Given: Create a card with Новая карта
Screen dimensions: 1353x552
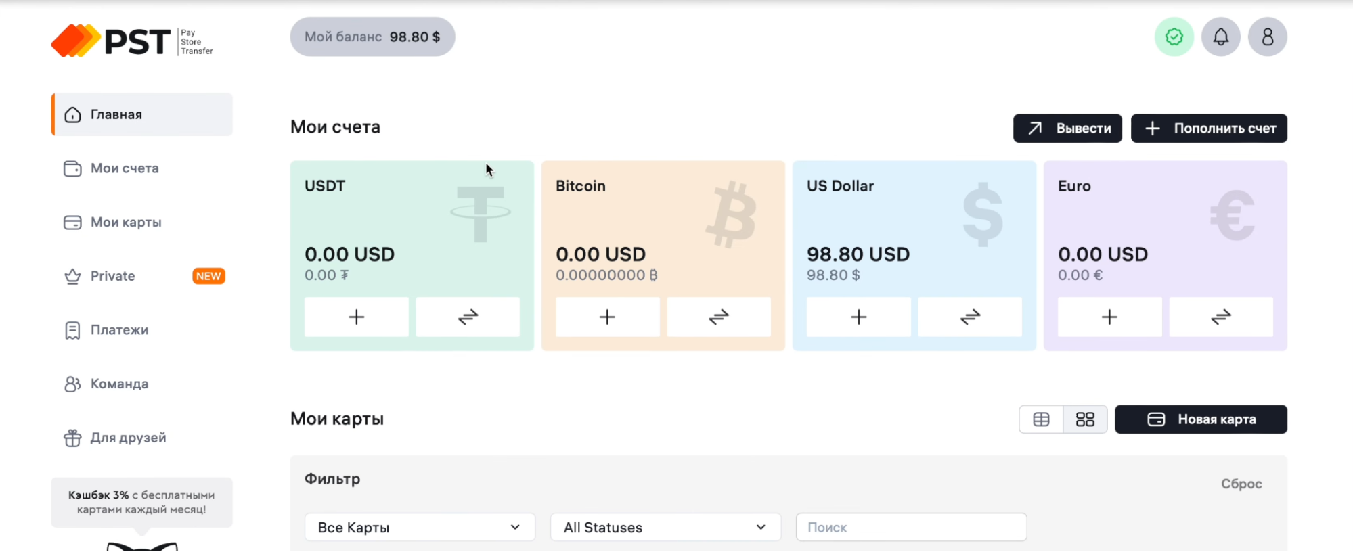Looking at the screenshot, I should pos(1201,419).
